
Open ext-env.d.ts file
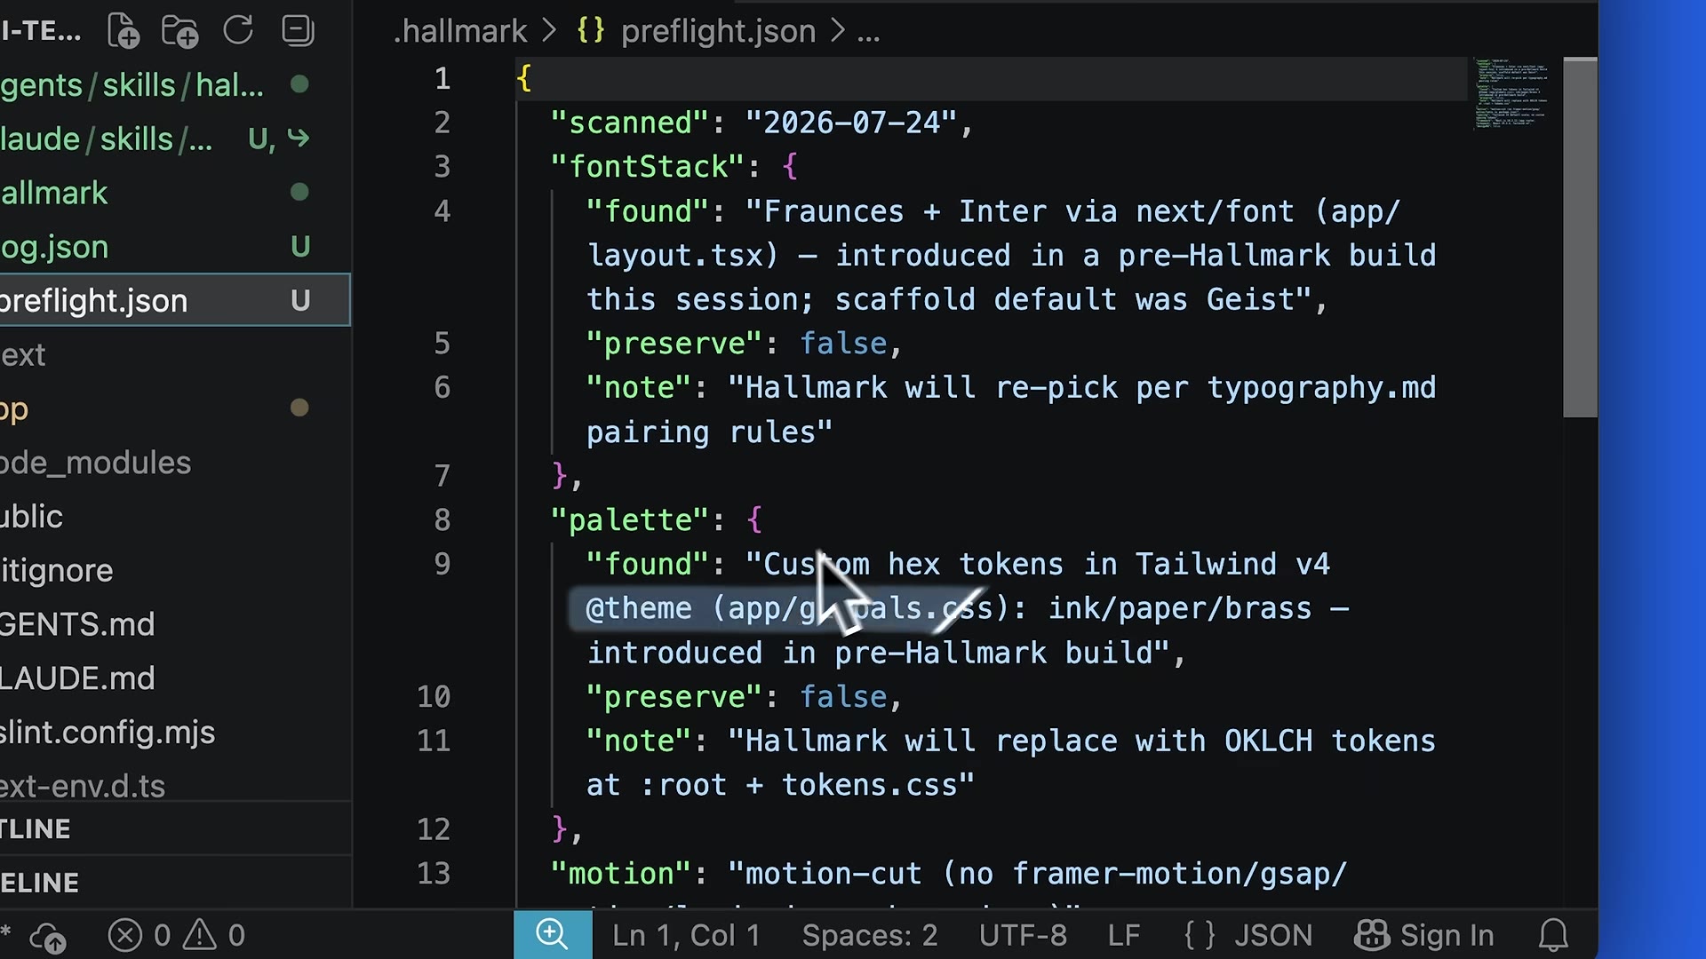(x=175, y=785)
